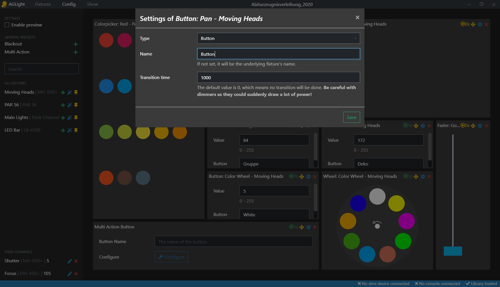
Task: Click scrollbar of Button: Color Wheel widget
Action: tap(316, 197)
